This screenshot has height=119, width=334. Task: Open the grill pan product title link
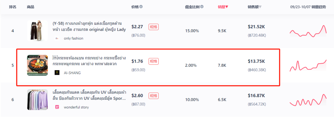click(89, 61)
